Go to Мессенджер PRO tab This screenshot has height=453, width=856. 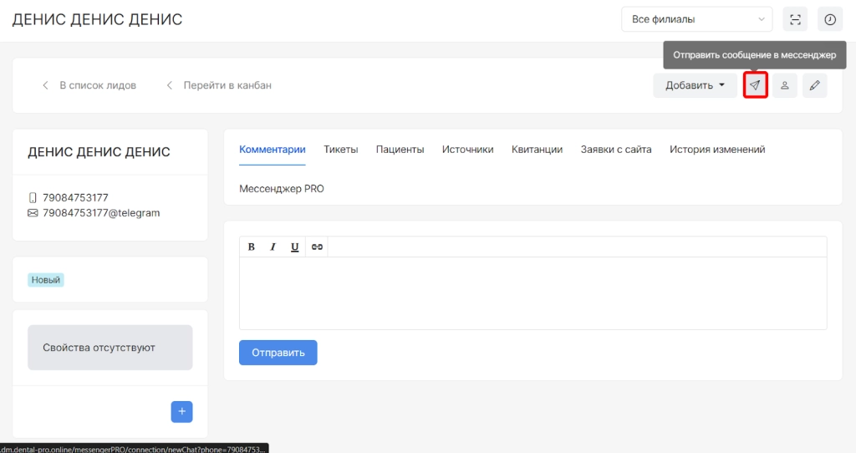click(282, 189)
